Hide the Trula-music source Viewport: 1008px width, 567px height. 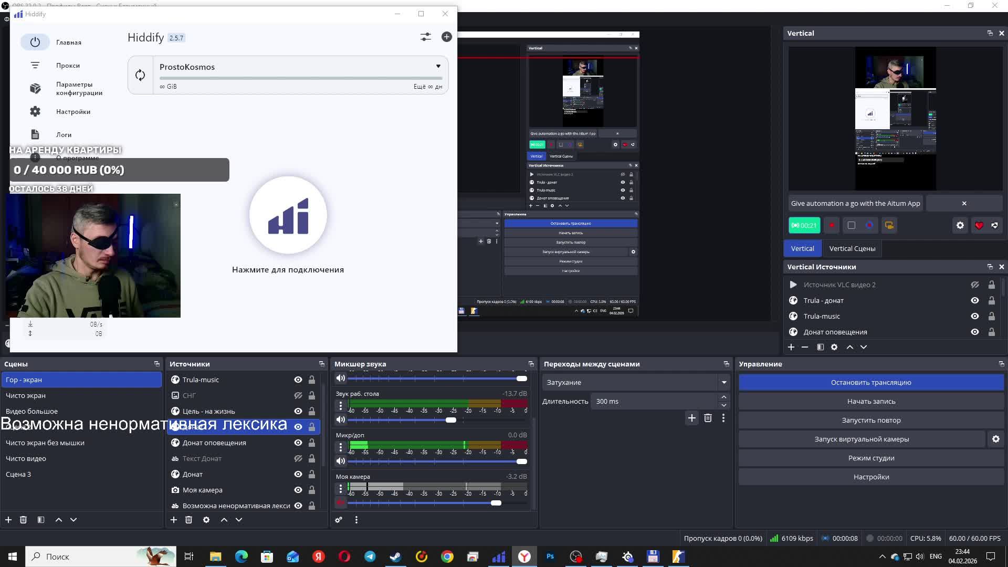coord(298,380)
